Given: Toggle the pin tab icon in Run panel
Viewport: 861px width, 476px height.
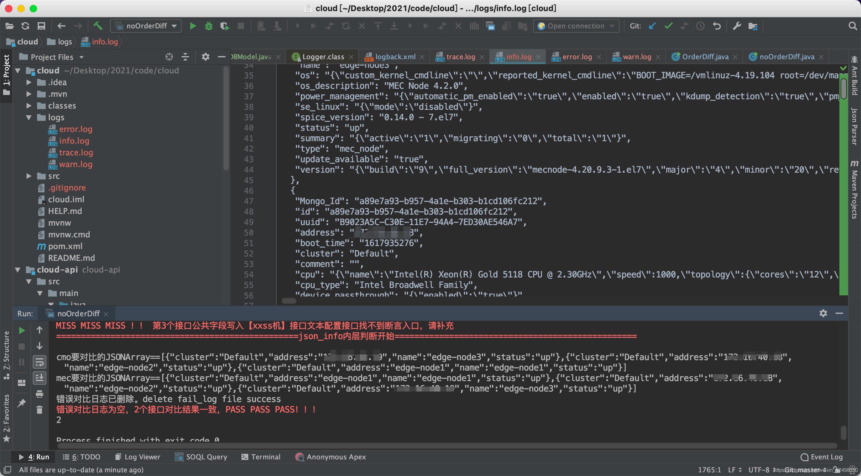Looking at the screenshot, I should pyautogui.click(x=21, y=403).
